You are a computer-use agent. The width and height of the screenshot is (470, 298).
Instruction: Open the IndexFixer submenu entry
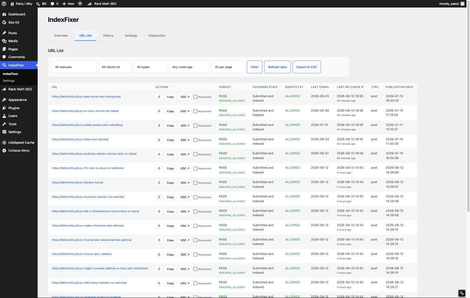point(11,74)
